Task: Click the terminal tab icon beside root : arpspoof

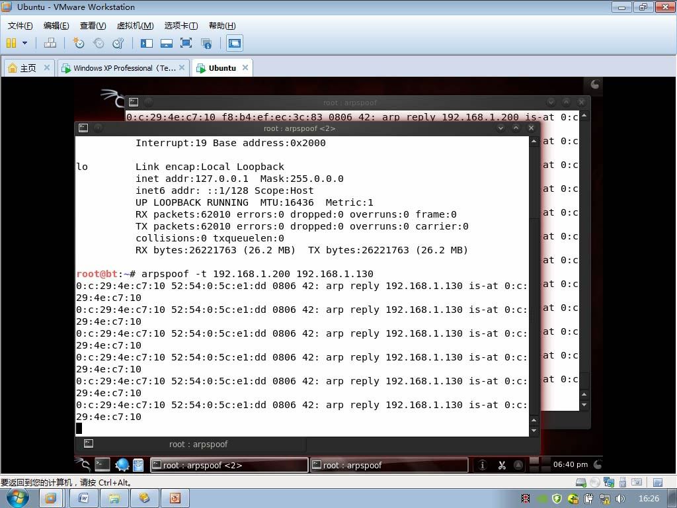Action: point(89,443)
